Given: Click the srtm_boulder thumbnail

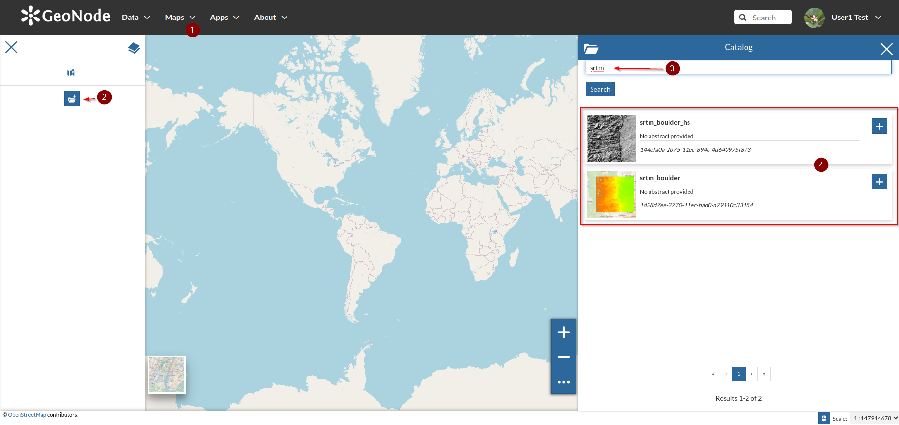Looking at the screenshot, I should pos(612,194).
